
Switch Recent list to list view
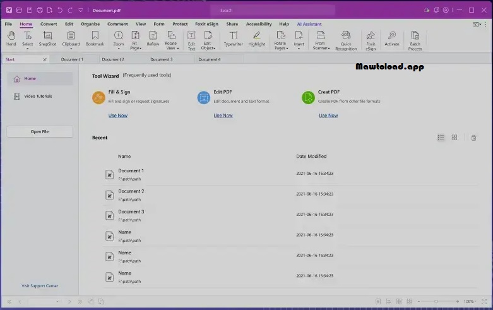coord(441,138)
